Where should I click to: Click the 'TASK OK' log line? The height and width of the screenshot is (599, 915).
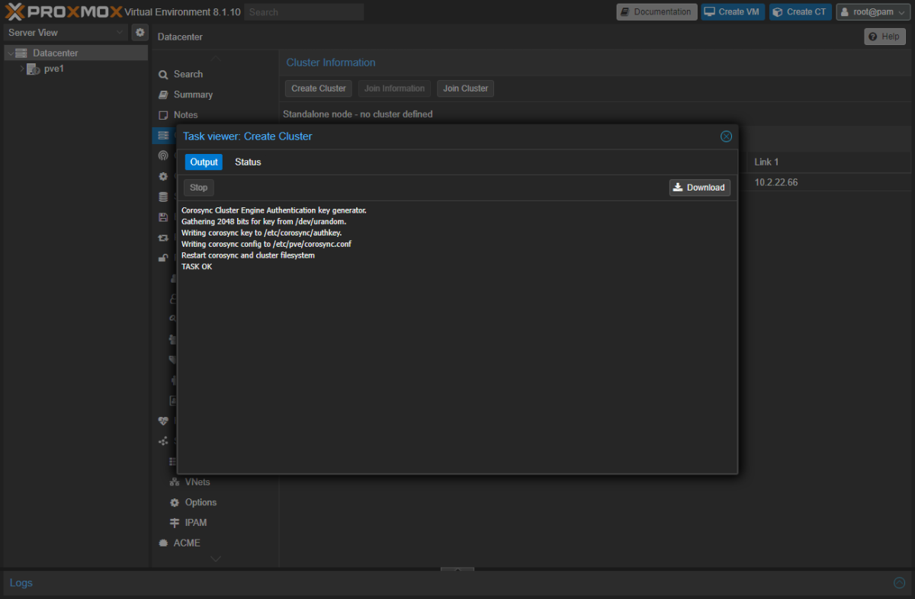(197, 267)
